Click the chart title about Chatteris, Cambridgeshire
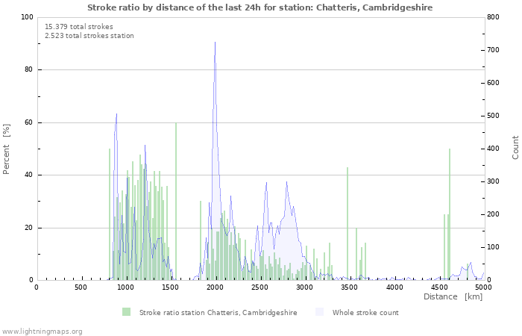 260,7
